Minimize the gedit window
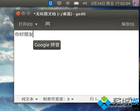This screenshot has width=140, height=111. point(23,14)
